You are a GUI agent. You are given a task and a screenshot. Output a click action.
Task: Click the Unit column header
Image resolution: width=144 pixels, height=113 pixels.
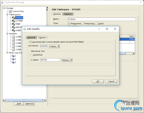coord(132,36)
